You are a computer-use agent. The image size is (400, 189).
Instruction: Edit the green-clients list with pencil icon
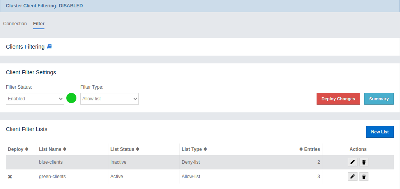(352, 177)
